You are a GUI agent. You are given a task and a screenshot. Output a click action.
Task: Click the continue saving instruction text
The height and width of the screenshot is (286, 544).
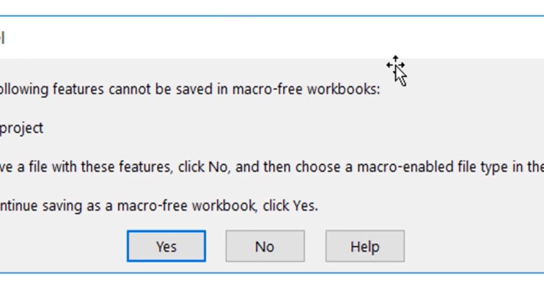click(159, 205)
